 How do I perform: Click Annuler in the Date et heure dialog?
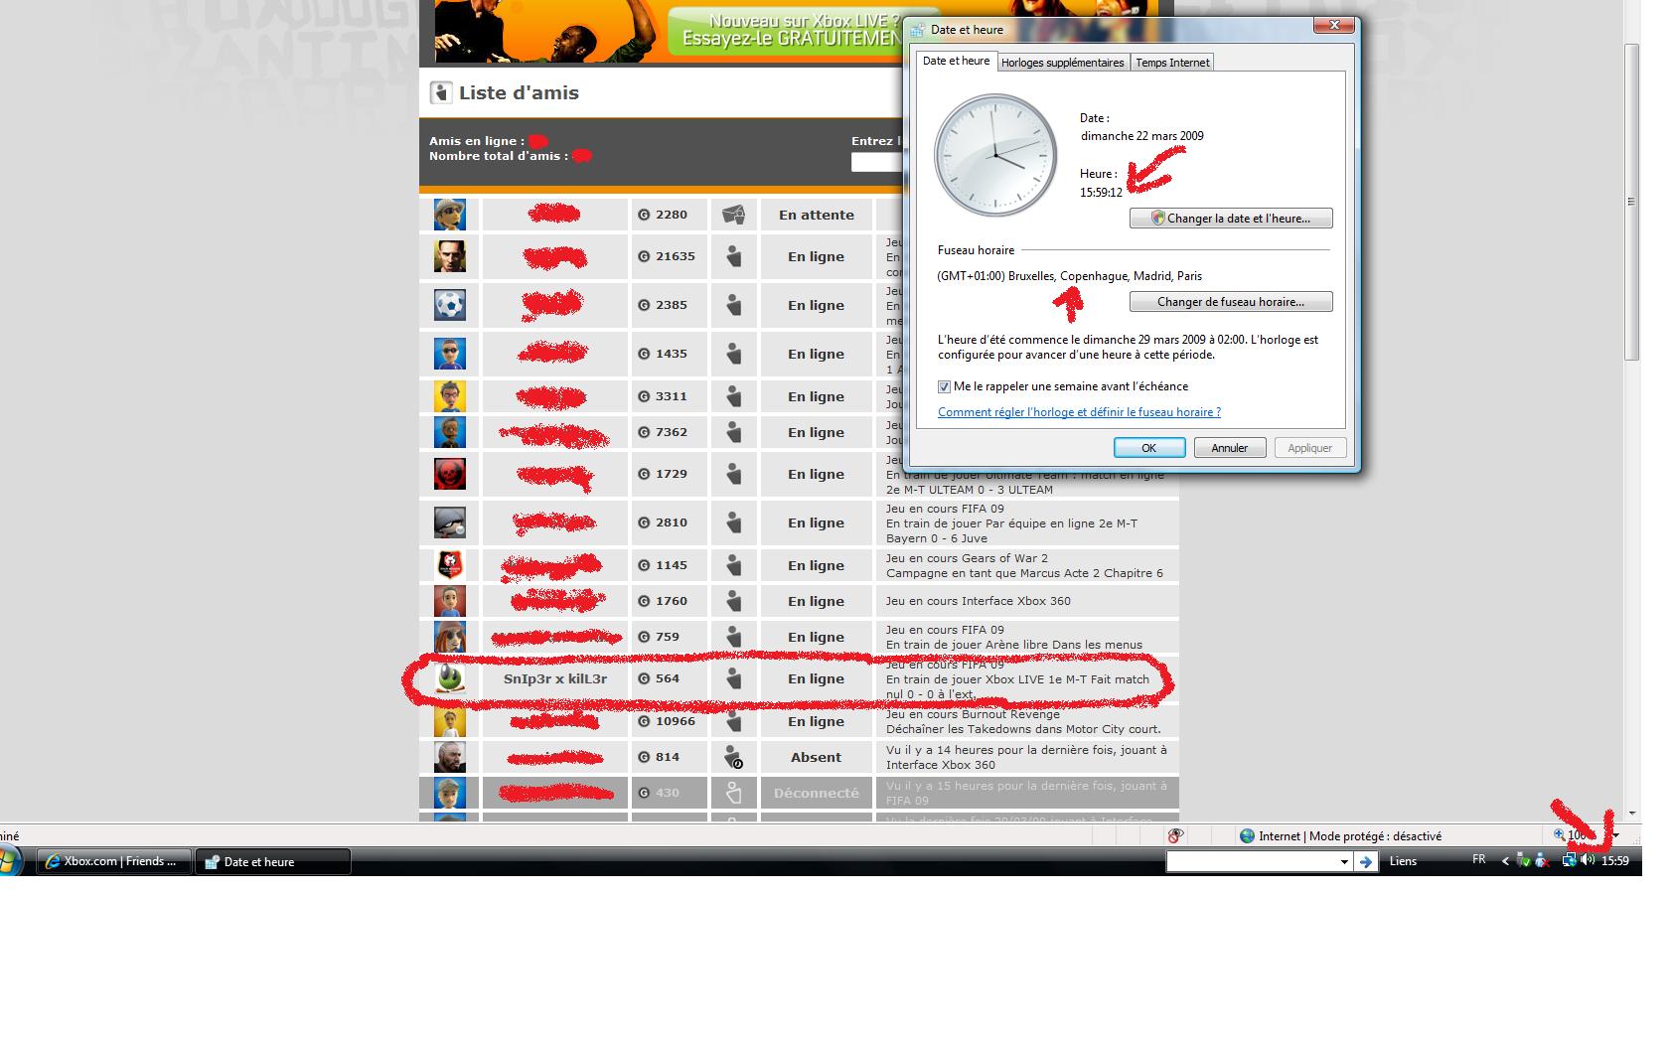click(1230, 448)
